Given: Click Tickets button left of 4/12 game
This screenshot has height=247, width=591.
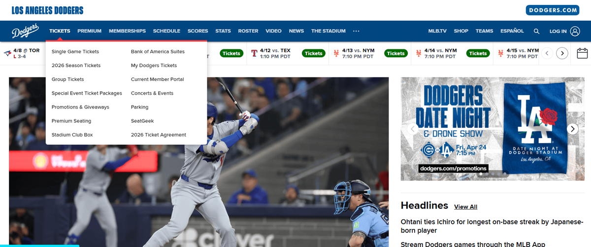Looking at the screenshot, I should coord(231,53).
